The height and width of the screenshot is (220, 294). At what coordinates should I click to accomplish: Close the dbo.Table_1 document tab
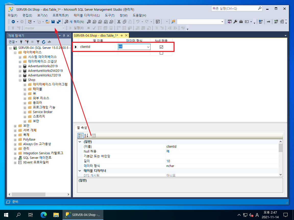click(x=126, y=35)
